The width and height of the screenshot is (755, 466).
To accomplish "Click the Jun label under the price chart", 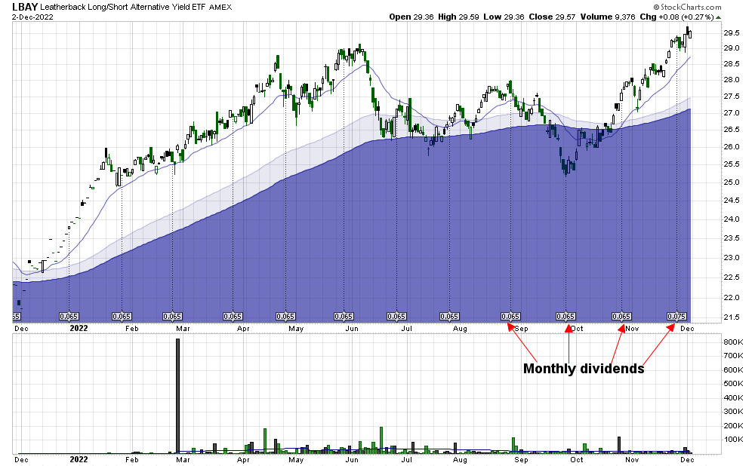I will (x=352, y=329).
